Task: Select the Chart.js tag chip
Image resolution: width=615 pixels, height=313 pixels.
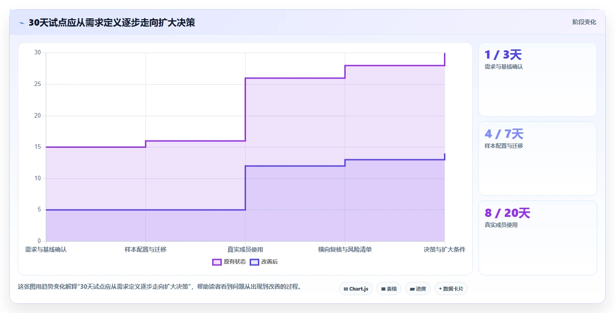Action: 356,289
